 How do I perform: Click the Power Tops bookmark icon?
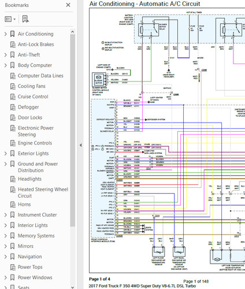[x=13, y=267]
